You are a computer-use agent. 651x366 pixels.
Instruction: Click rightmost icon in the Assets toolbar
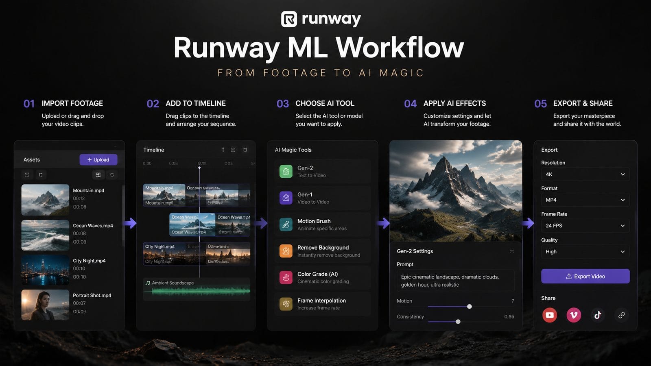point(112,174)
